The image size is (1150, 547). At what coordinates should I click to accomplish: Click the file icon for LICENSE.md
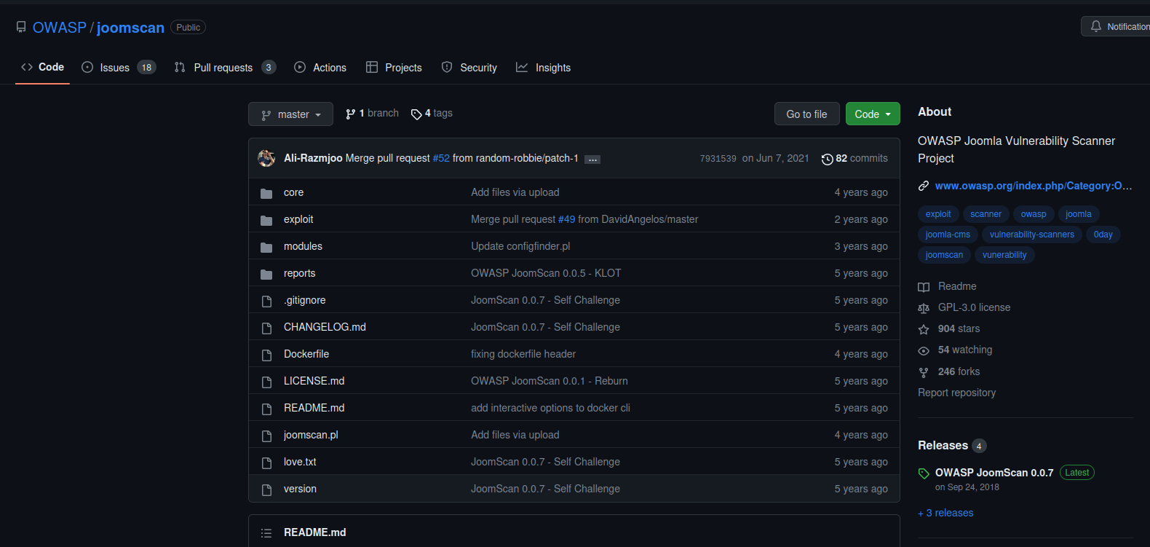(x=266, y=382)
